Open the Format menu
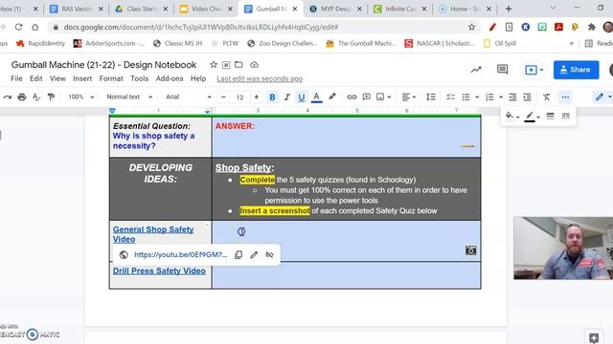 click(x=111, y=78)
